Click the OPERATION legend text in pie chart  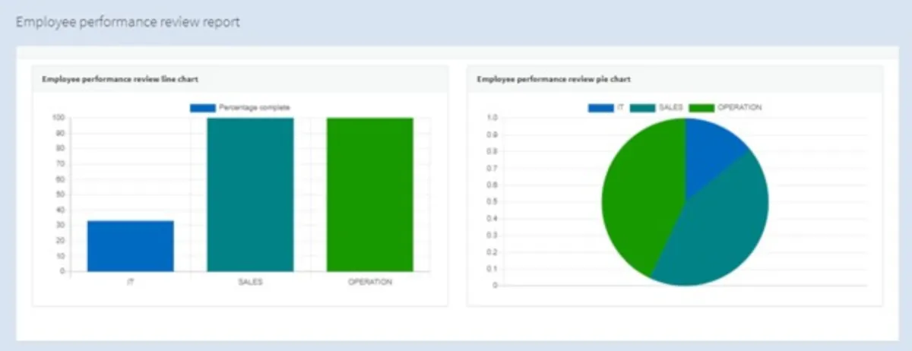coord(739,108)
